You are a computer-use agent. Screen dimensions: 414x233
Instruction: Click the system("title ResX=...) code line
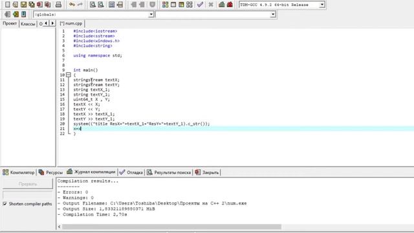tap(142, 124)
